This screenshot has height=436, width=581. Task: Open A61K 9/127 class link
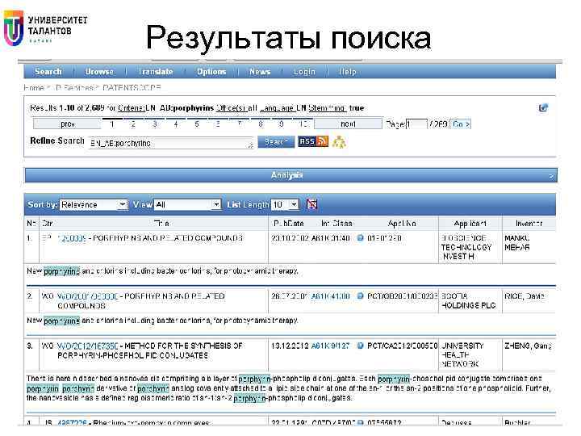coord(331,346)
